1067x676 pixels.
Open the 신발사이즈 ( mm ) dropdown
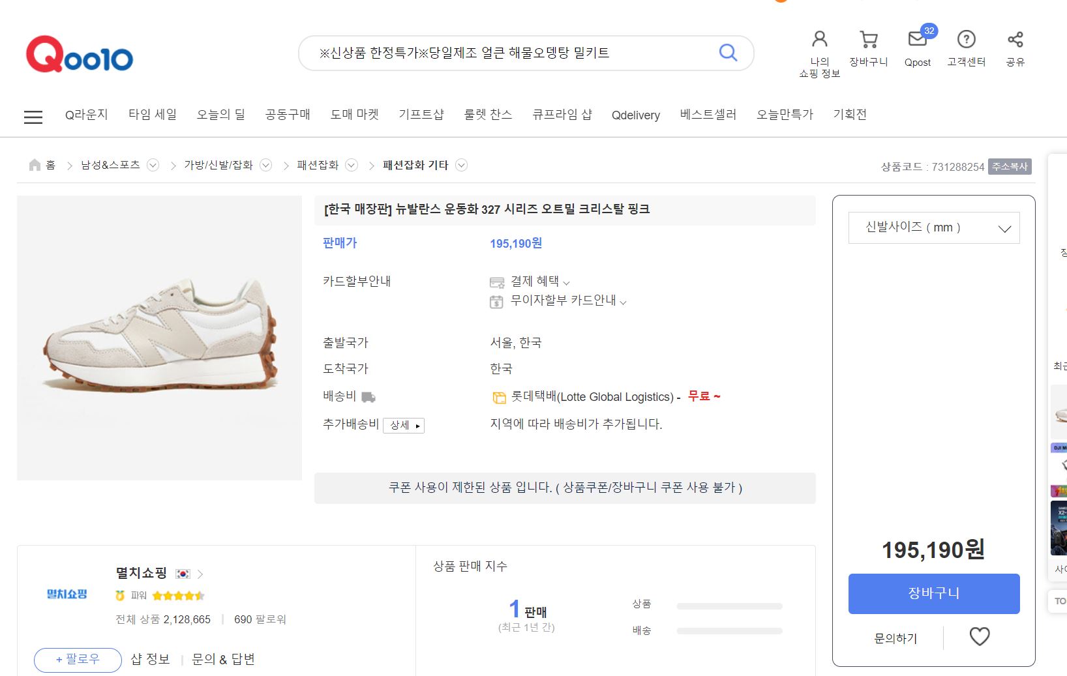[933, 228]
